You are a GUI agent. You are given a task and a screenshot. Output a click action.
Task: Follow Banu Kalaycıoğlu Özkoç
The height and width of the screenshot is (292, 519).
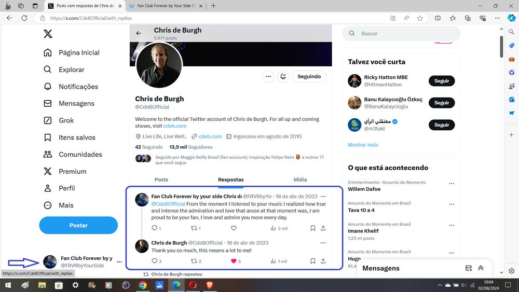tap(442, 103)
